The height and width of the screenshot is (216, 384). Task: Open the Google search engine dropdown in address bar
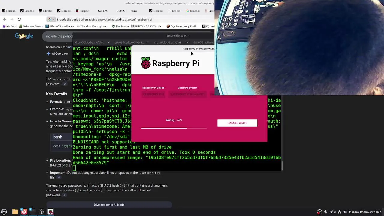(x=51, y=19)
